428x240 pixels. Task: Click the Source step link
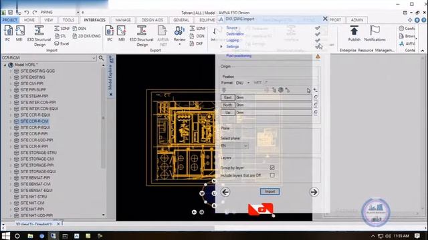point(232,28)
